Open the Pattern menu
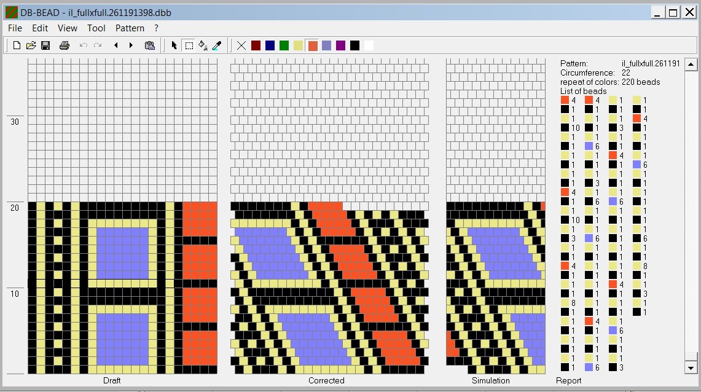The height and width of the screenshot is (392, 701). coord(130,28)
